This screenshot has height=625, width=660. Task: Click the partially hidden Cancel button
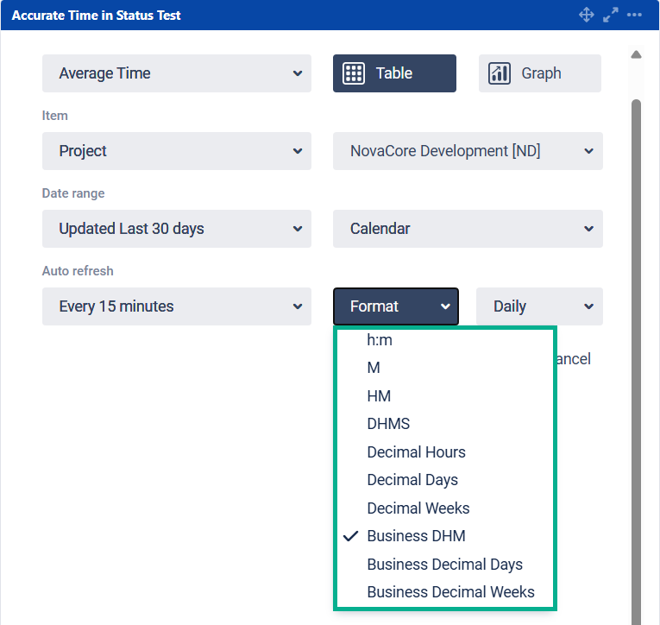pos(574,359)
